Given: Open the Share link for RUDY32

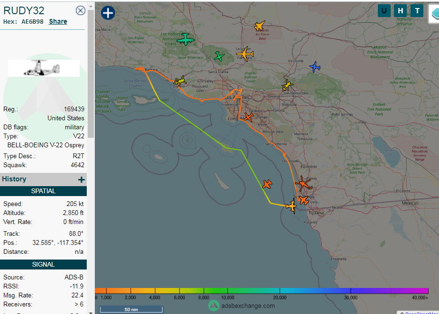Looking at the screenshot, I should 58,21.
